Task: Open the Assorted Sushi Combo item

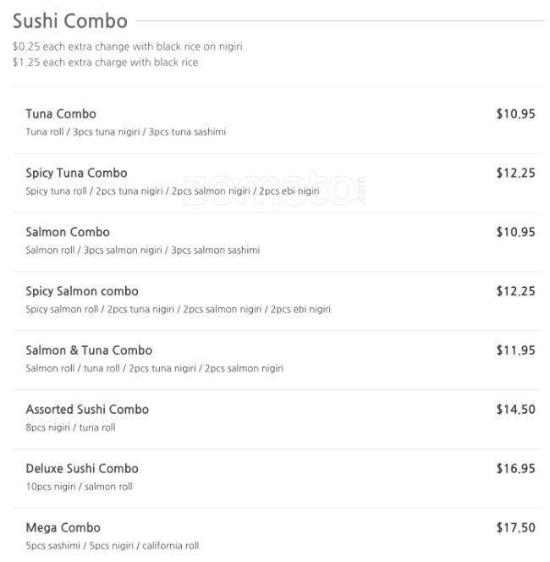Action: [87, 410]
